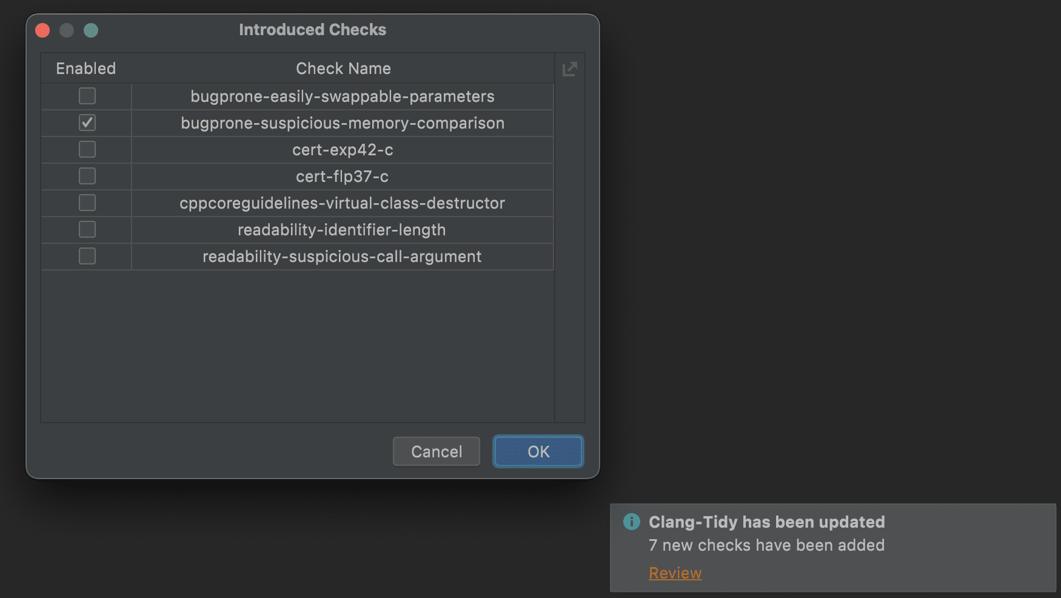The width and height of the screenshot is (1061, 598).
Task: Uncheck bugprone-suspicious-memory-comparison checkbox
Action: 87,123
